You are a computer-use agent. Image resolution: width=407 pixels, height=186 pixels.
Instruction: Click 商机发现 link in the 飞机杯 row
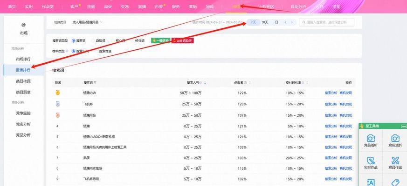pyautogui.click(x=346, y=104)
